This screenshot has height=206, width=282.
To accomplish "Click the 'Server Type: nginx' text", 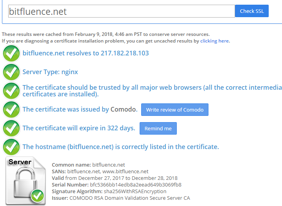I will tap(50, 72).
